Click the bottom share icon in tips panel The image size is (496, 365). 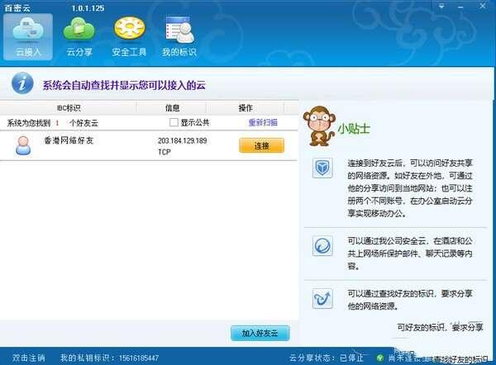(322, 297)
